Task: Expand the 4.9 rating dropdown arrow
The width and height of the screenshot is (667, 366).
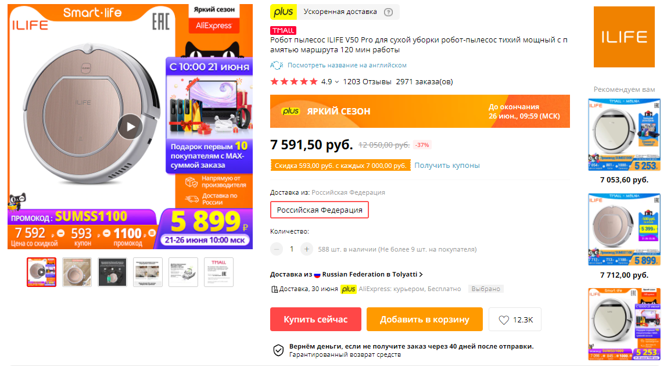Action: [x=337, y=82]
